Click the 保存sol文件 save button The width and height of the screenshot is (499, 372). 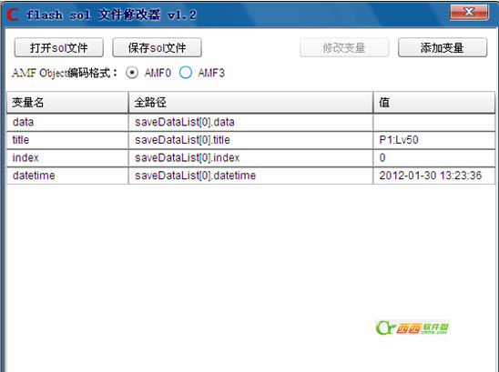click(157, 47)
